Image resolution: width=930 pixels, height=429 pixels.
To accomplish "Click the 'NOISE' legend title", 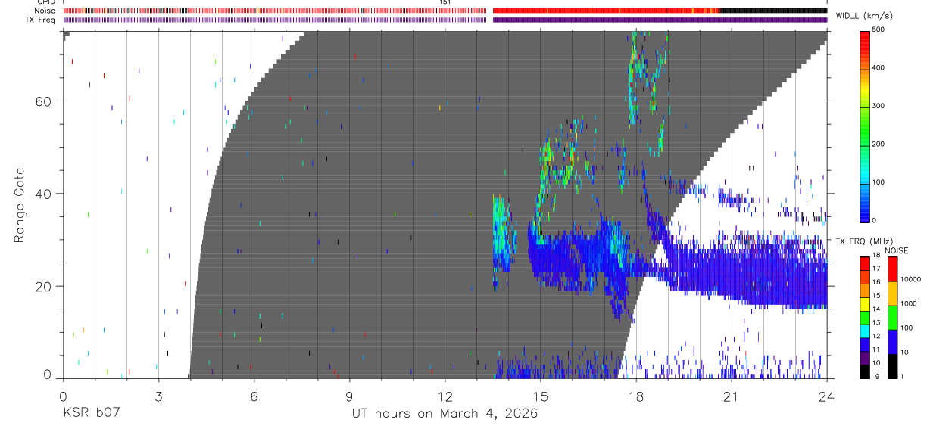I will point(896,251).
